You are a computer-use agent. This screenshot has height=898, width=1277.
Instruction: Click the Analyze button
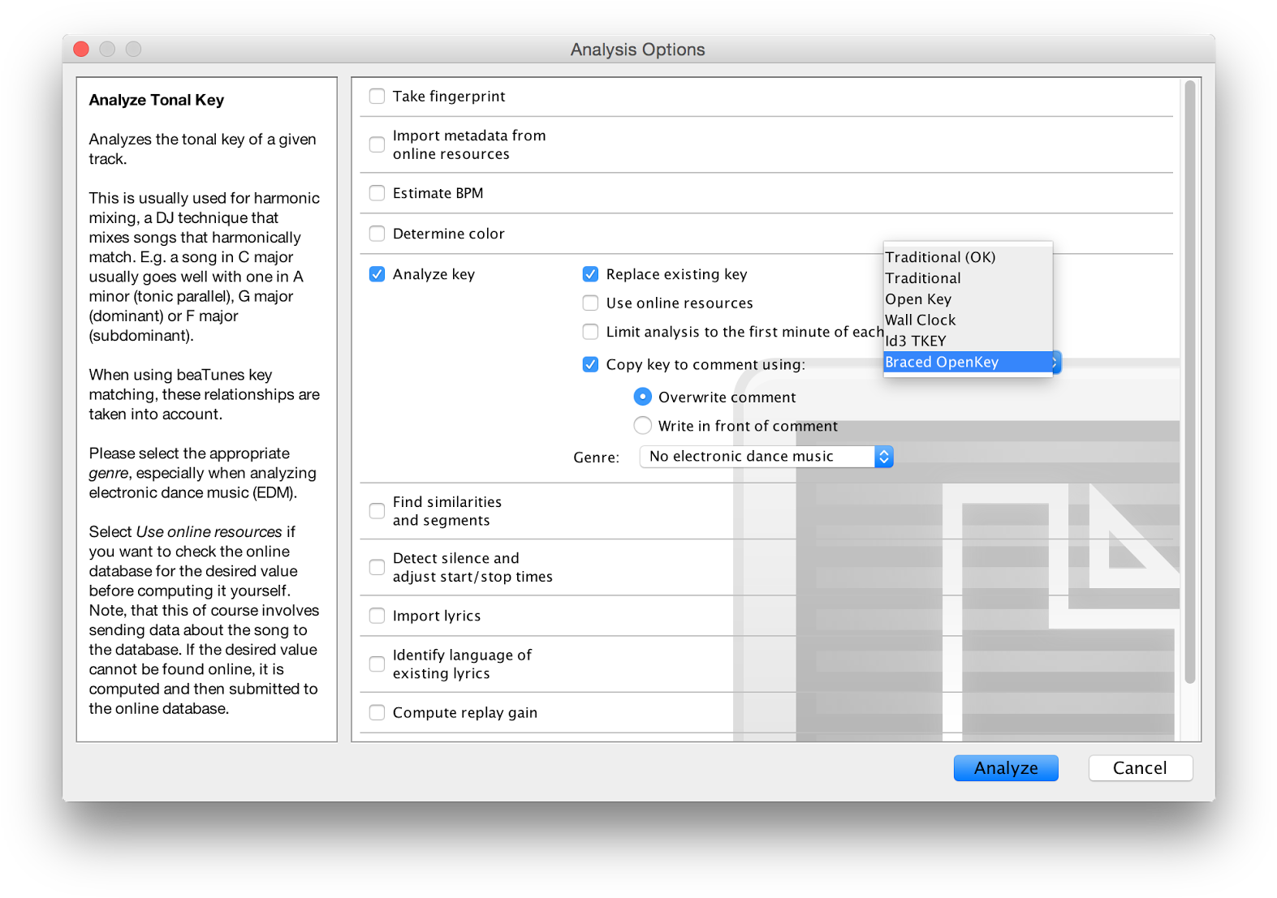point(1005,768)
